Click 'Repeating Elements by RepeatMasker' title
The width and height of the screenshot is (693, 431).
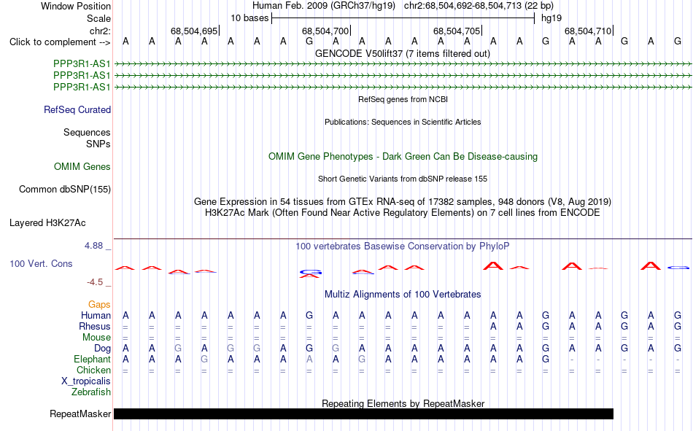403,403
